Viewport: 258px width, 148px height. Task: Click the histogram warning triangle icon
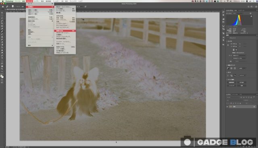252,16
